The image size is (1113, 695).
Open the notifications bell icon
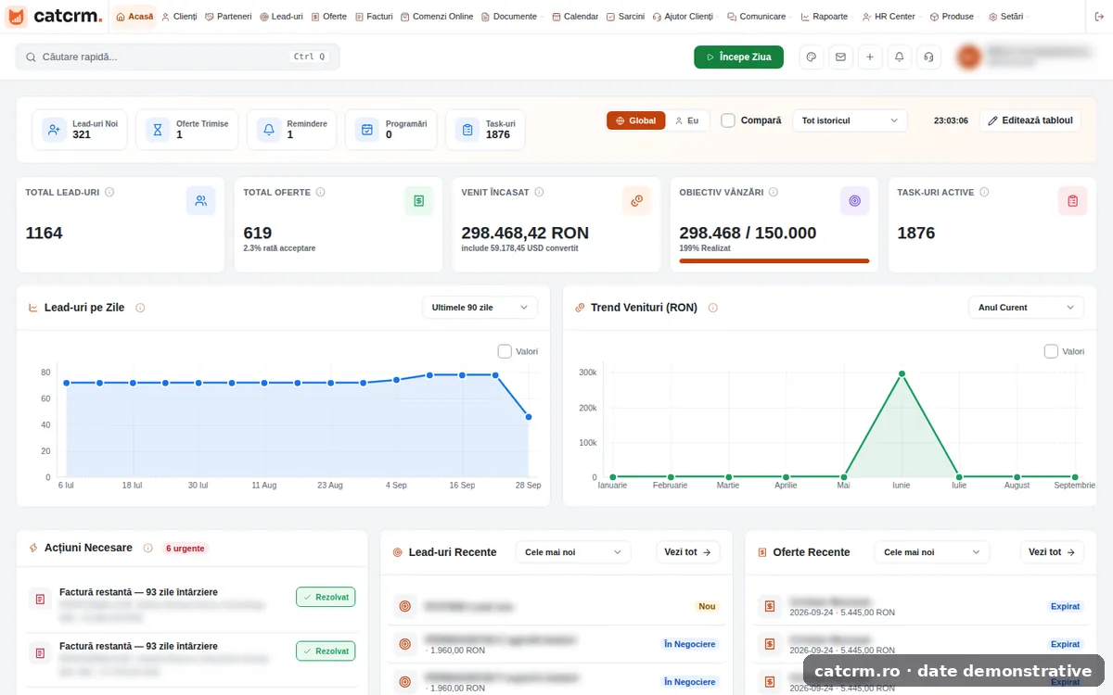[899, 57]
